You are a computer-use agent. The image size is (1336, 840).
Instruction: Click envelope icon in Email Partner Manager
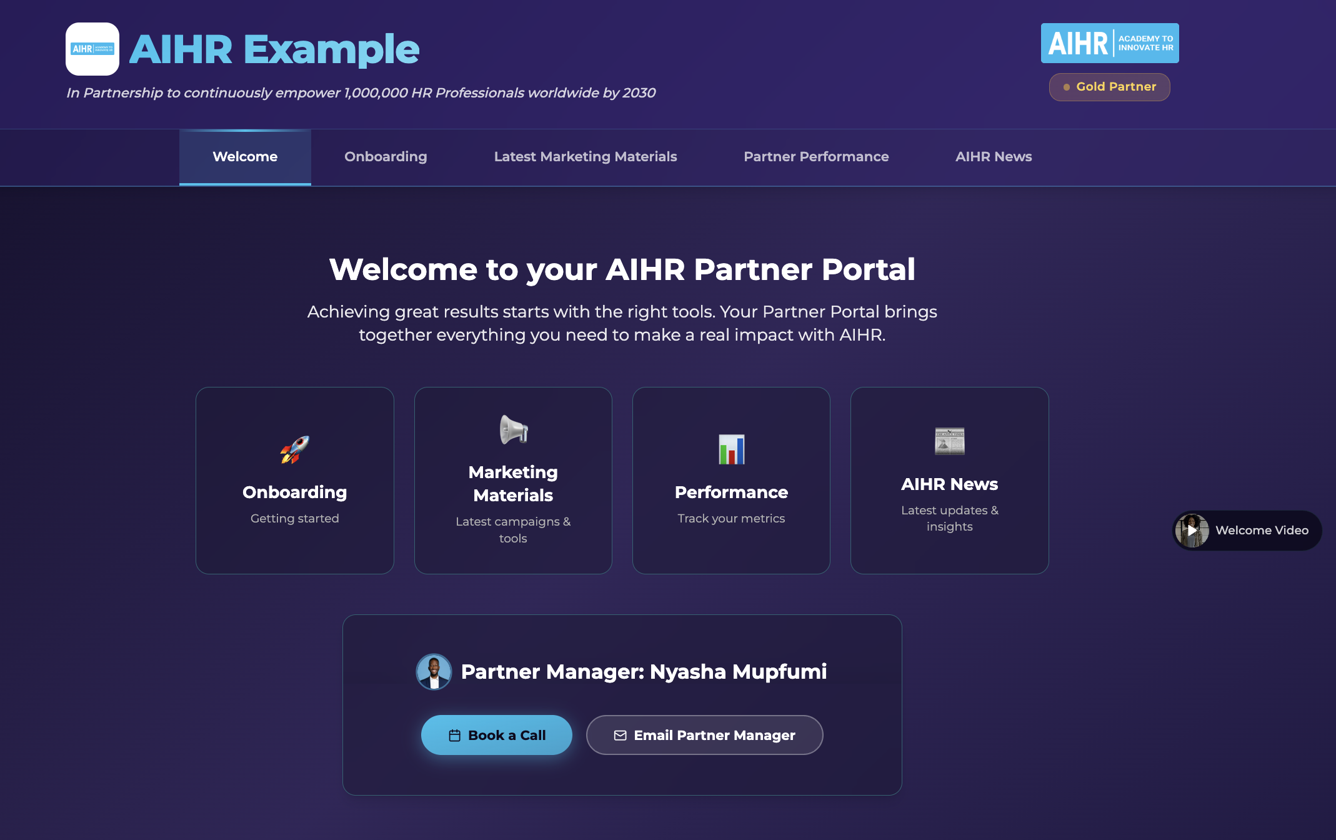(x=620, y=736)
